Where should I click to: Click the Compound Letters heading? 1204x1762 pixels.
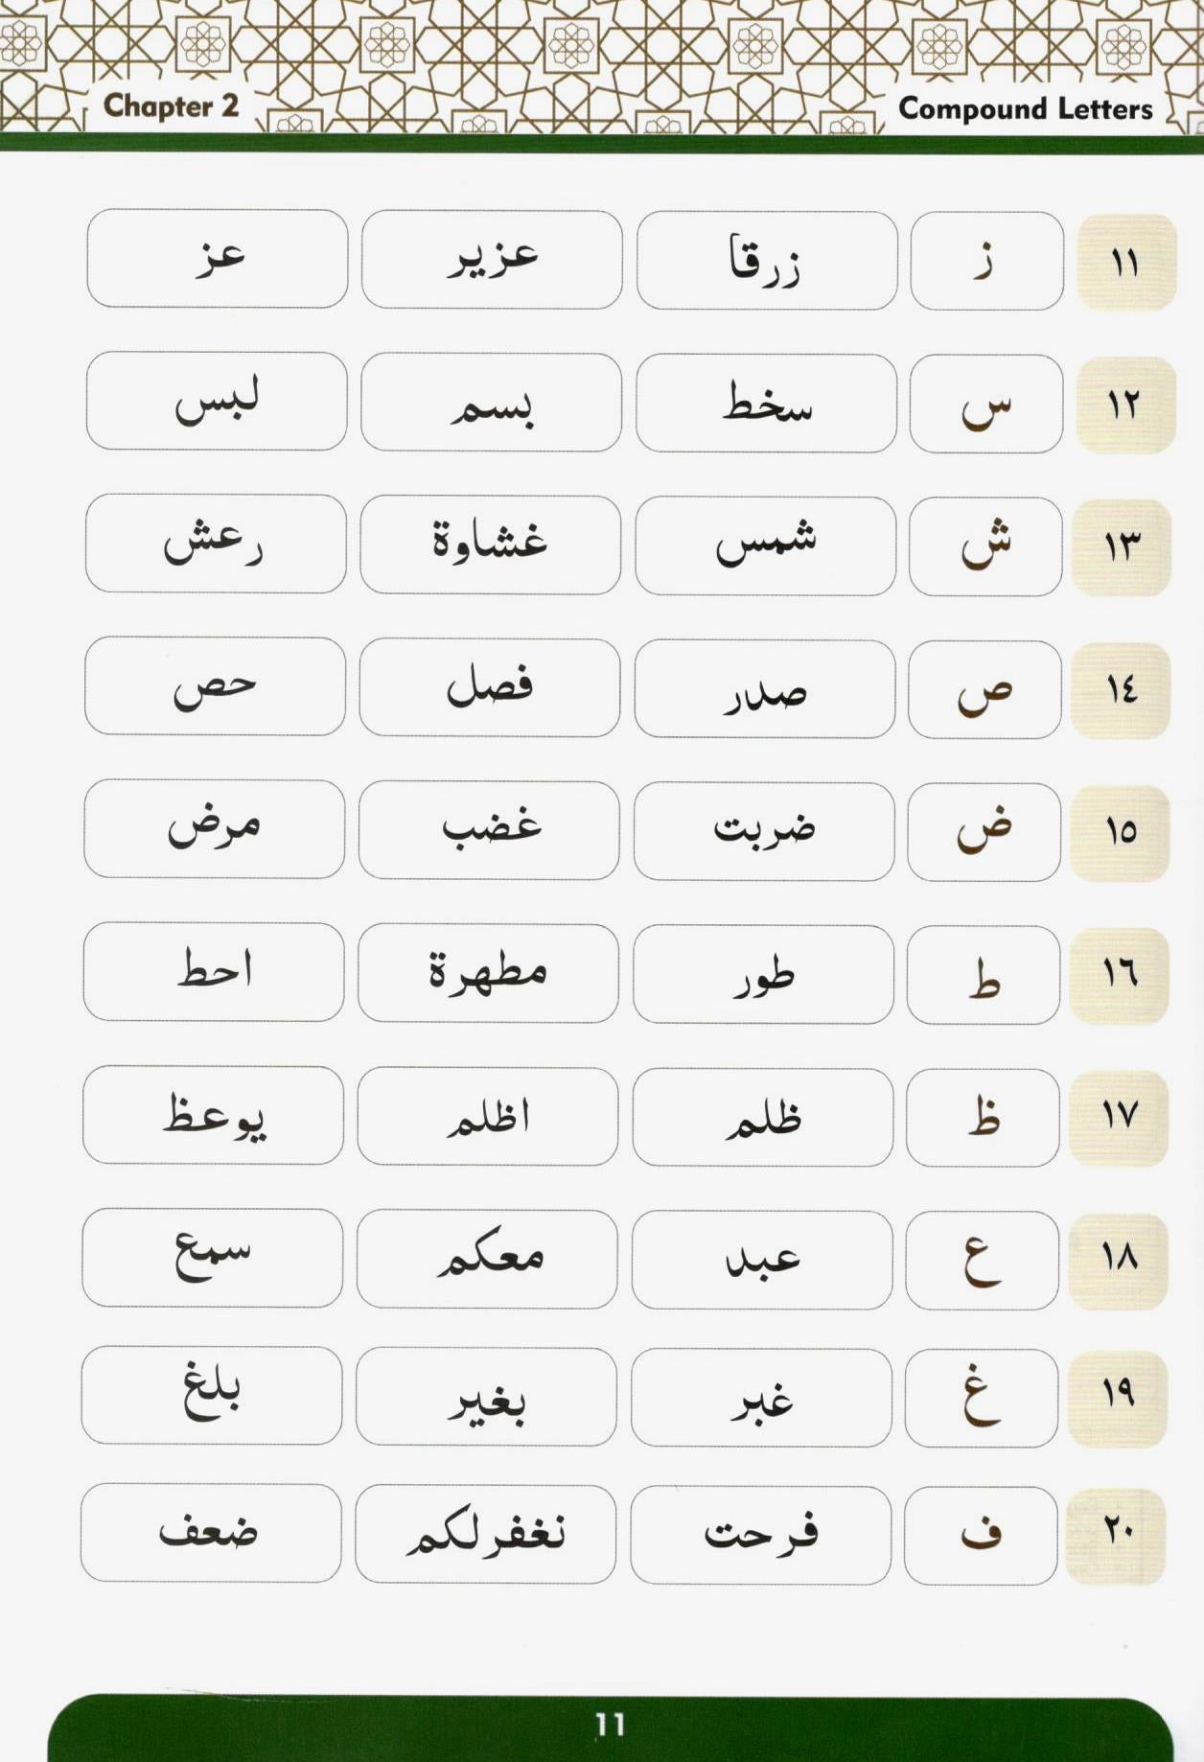pyautogui.click(x=1025, y=109)
